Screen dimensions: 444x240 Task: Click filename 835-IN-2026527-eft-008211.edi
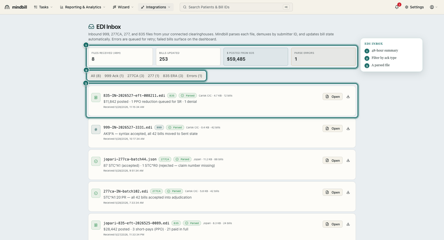click(x=134, y=96)
